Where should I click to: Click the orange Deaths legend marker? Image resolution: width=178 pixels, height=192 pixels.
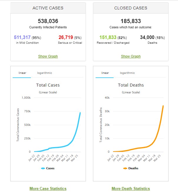coord(125,168)
